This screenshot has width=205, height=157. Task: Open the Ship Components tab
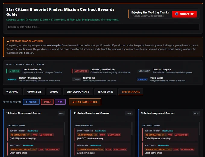click(78, 92)
